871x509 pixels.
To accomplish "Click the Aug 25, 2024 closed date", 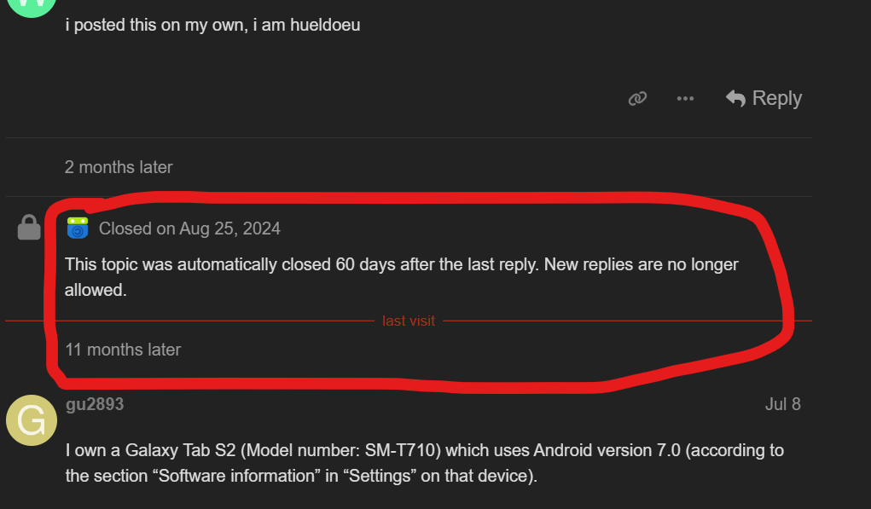I will pyautogui.click(x=229, y=228).
